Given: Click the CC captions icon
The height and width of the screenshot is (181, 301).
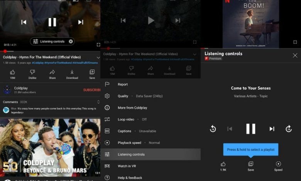Looking at the screenshot, I should click(x=107, y=131).
